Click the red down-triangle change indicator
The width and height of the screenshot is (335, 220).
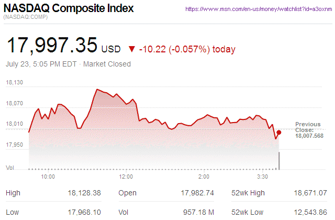131,49
